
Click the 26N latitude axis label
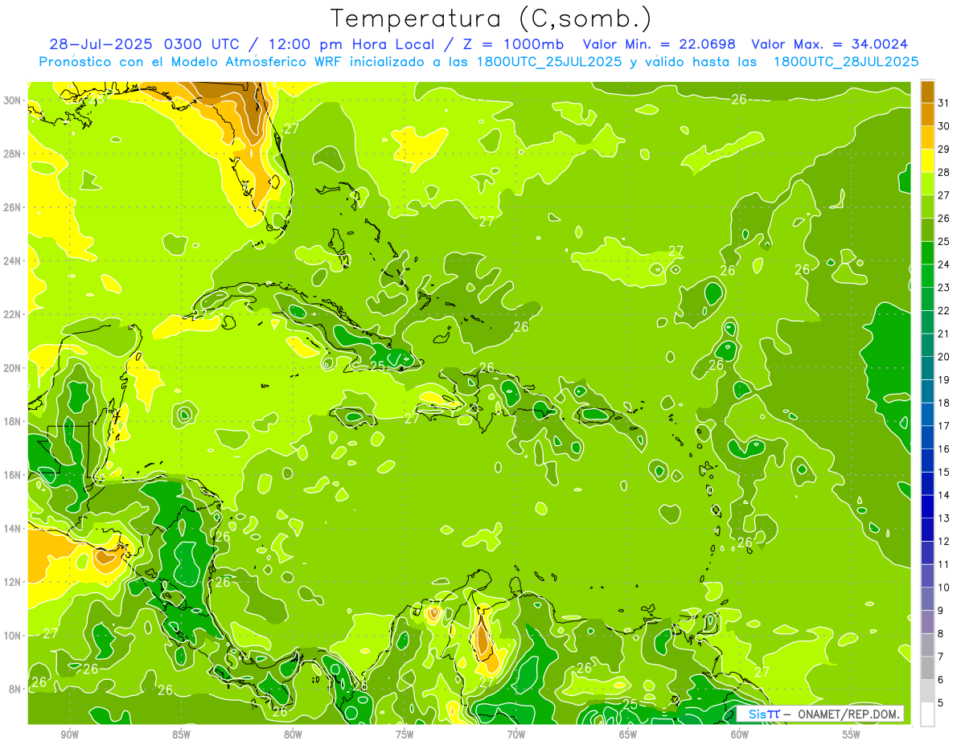[14, 207]
